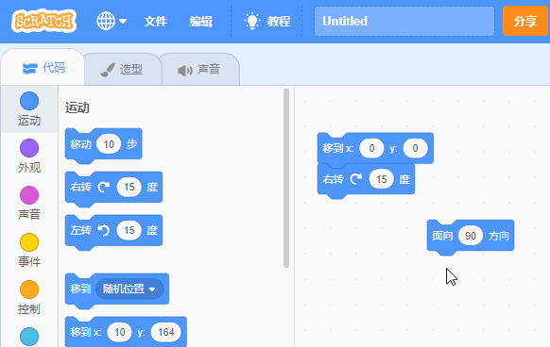The width and height of the screenshot is (550, 347).
Task: Open the globe language menu
Action: click(112, 21)
